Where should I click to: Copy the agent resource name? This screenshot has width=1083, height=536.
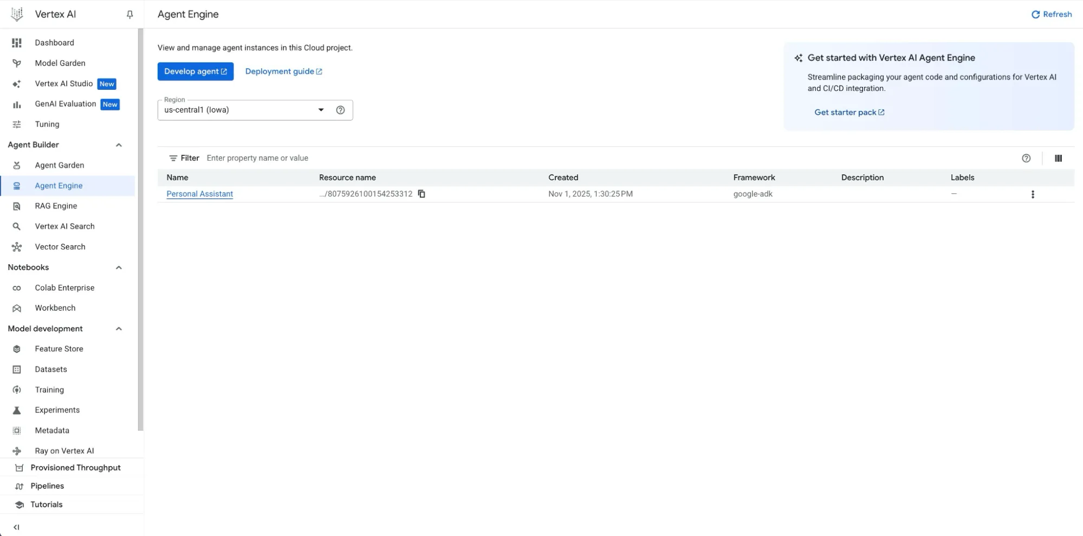[421, 194]
